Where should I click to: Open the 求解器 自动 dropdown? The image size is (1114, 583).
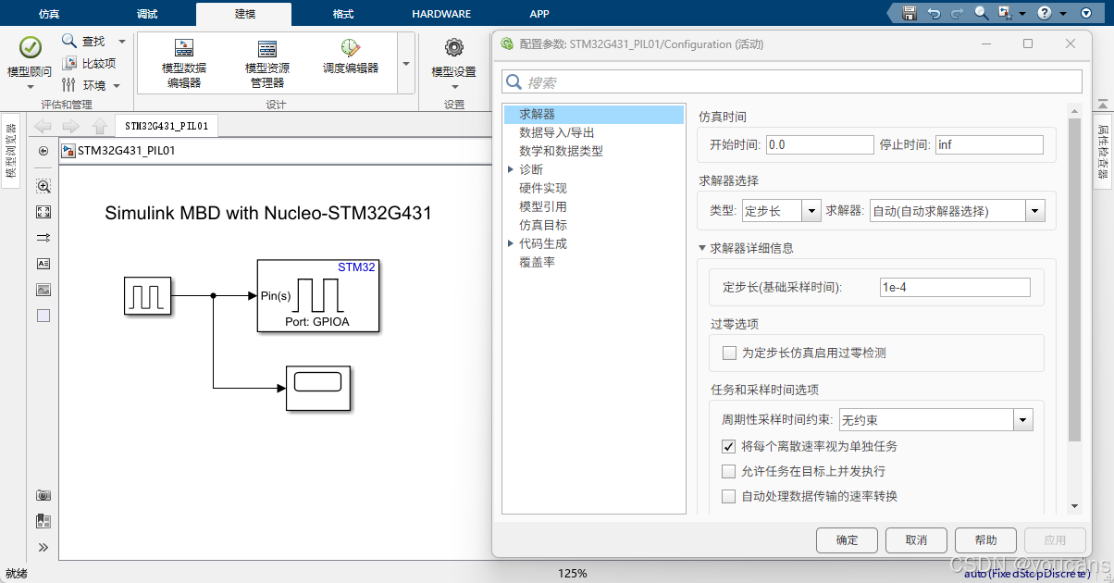pyautogui.click(x=1034, y=211)
